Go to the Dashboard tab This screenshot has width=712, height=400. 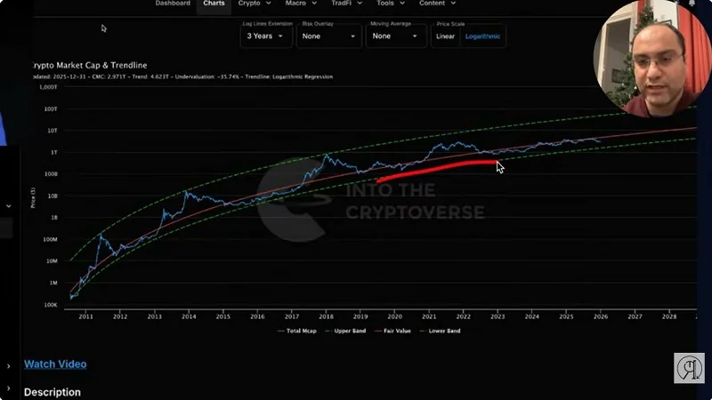point(173,4)
